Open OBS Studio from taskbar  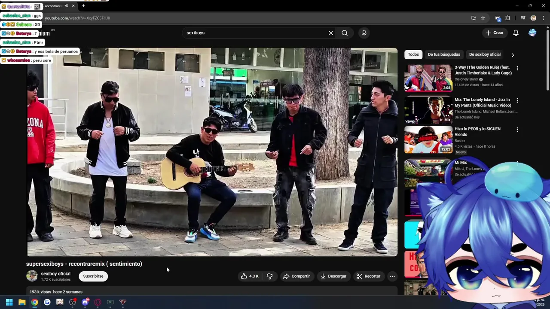pos(72,302)
